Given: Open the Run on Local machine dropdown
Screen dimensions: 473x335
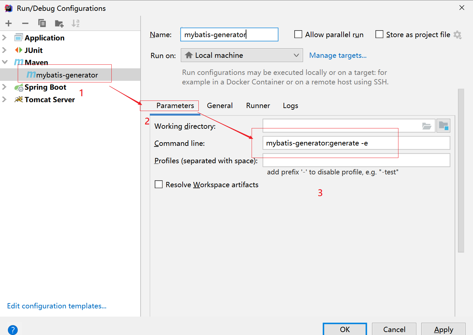Looking at the screenshot, I should pos(241,55).
